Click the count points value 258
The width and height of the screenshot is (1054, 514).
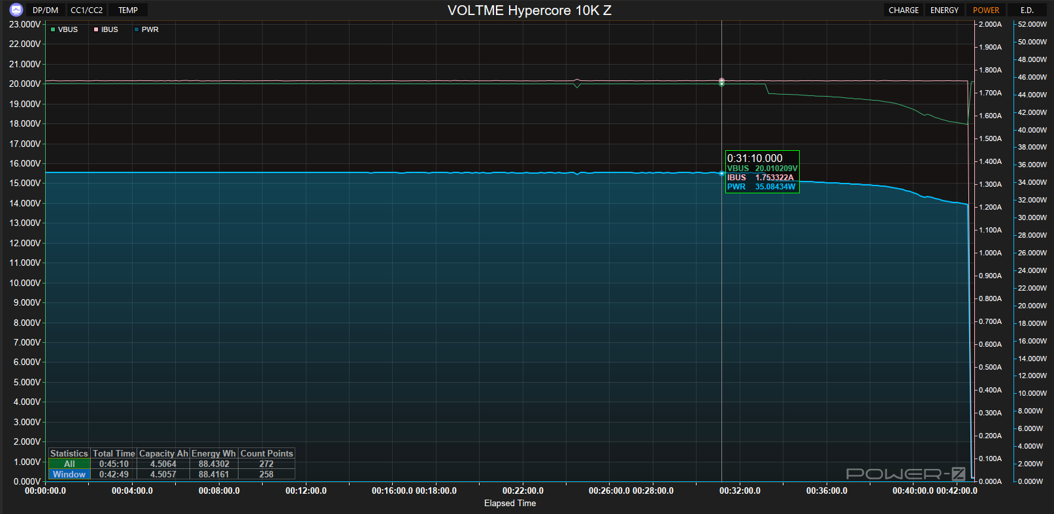[267, 474]
